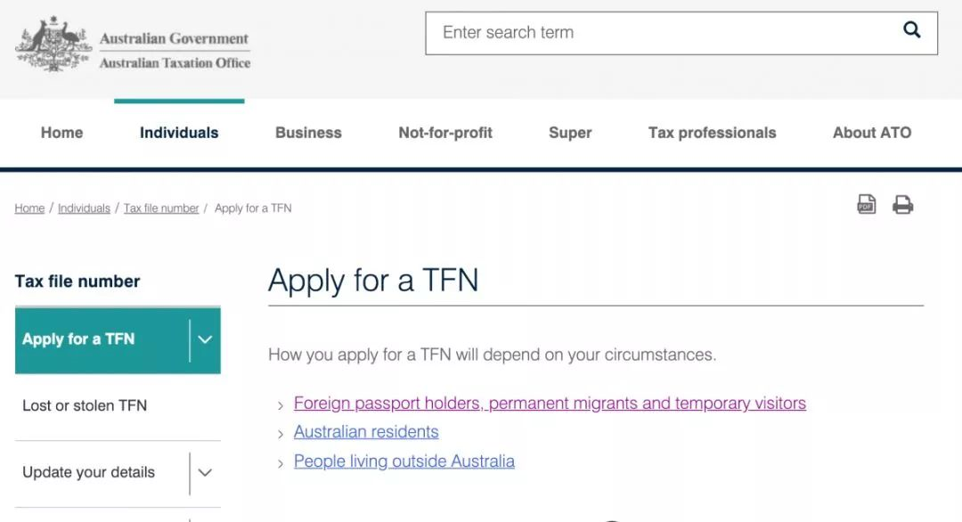Image resolution: width=962 pixels, height=522 pixels.
Task: Open the Tax professionals tab
Action: coord(712,133)
